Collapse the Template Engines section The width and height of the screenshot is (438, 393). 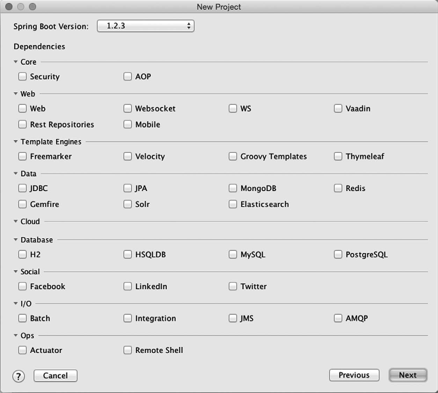16,141
